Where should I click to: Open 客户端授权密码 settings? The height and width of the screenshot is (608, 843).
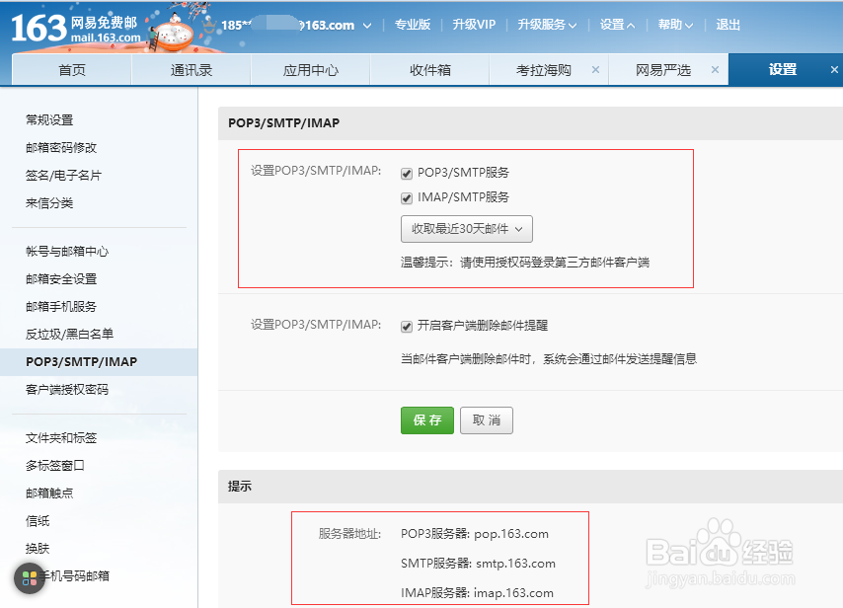pyautogui.click(x=67, y=389)
